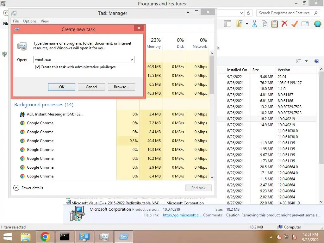The image size is (324, 243).
Task: Open the address bar history dropdown
Action: pyautogui.click(x=241, y=13)
